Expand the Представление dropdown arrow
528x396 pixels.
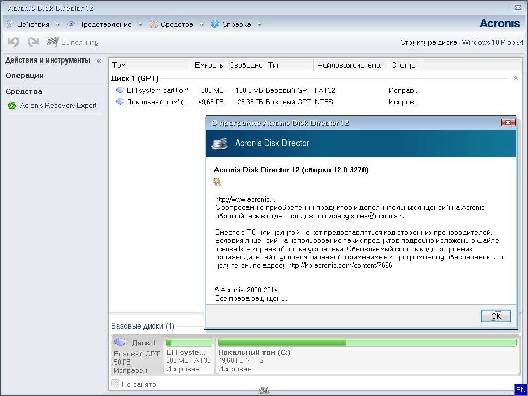140,24
